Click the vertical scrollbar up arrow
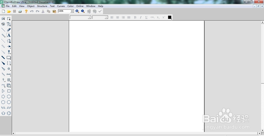 click(x=262, y=22)
